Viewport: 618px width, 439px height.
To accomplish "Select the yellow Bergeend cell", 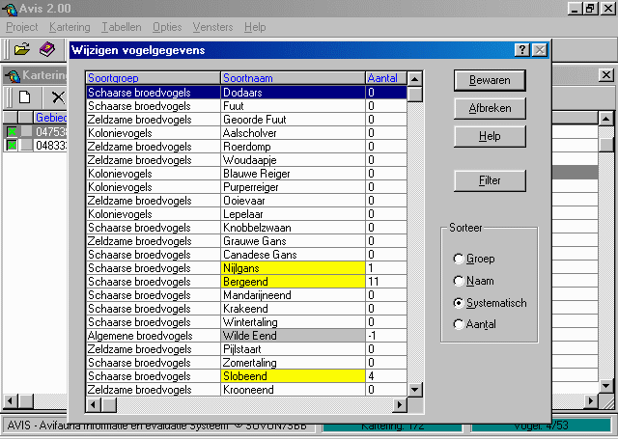I will [x=293, y=282].
